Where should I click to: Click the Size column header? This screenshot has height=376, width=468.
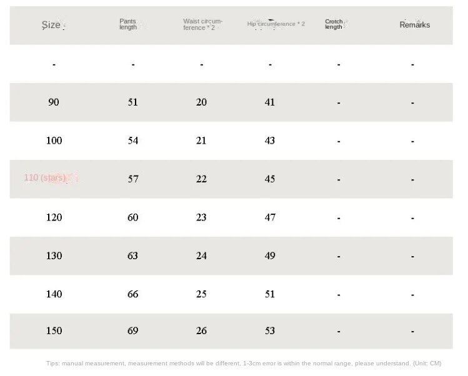(51, 25)
